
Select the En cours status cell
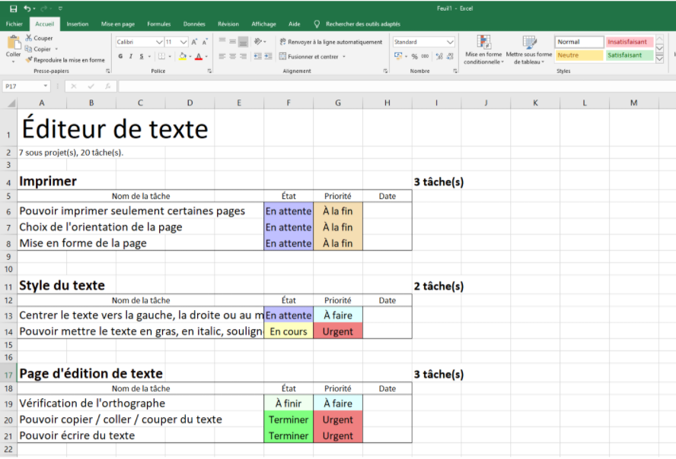[289, 331]
